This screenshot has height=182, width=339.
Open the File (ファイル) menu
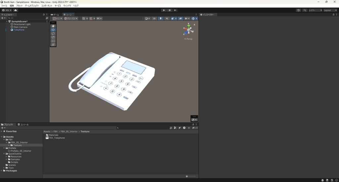pyautogui.click(x=4, y=6)
